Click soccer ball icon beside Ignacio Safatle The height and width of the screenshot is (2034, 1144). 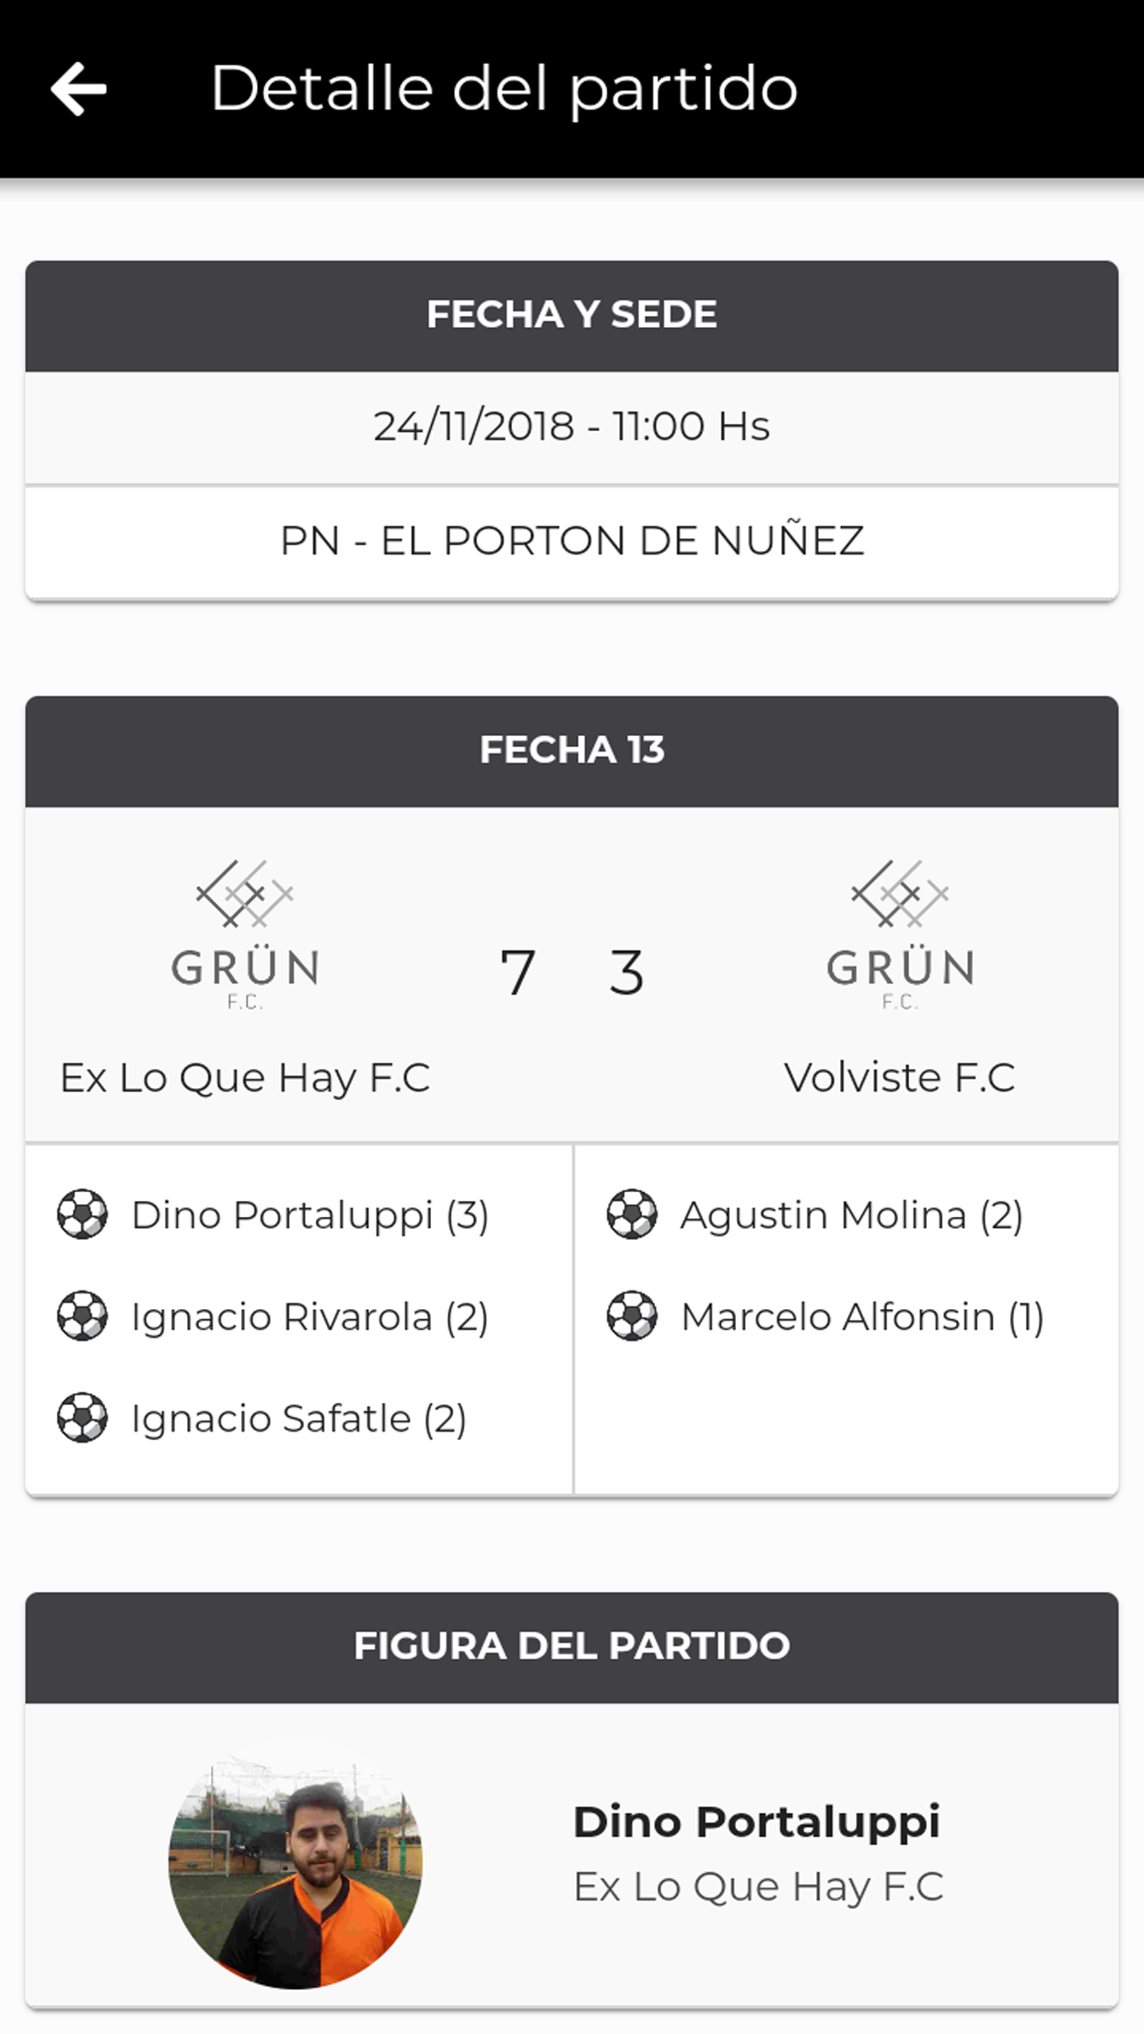click(x=83, y=1418)
